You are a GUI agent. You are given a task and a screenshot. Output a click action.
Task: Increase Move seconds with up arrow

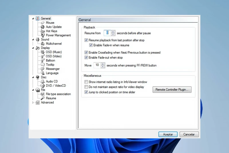pos(103,64)
